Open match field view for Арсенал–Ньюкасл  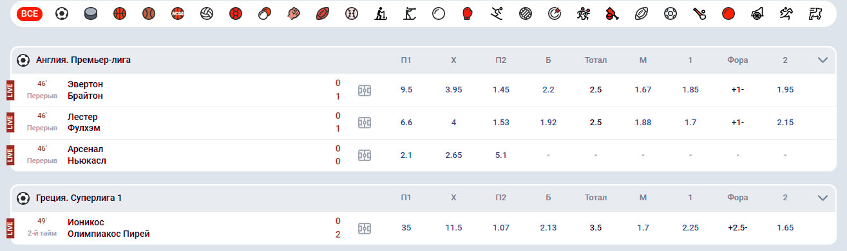[365, 155]
